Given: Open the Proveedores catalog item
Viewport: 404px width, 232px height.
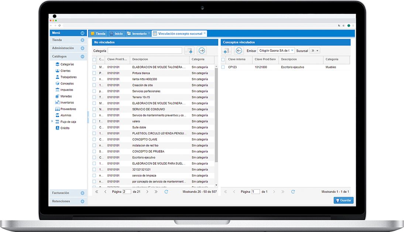Looking at the screenshot, I should (x=68, y=109).
